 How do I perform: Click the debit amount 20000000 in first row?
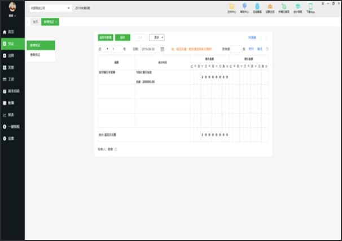[x=215, y=77]
